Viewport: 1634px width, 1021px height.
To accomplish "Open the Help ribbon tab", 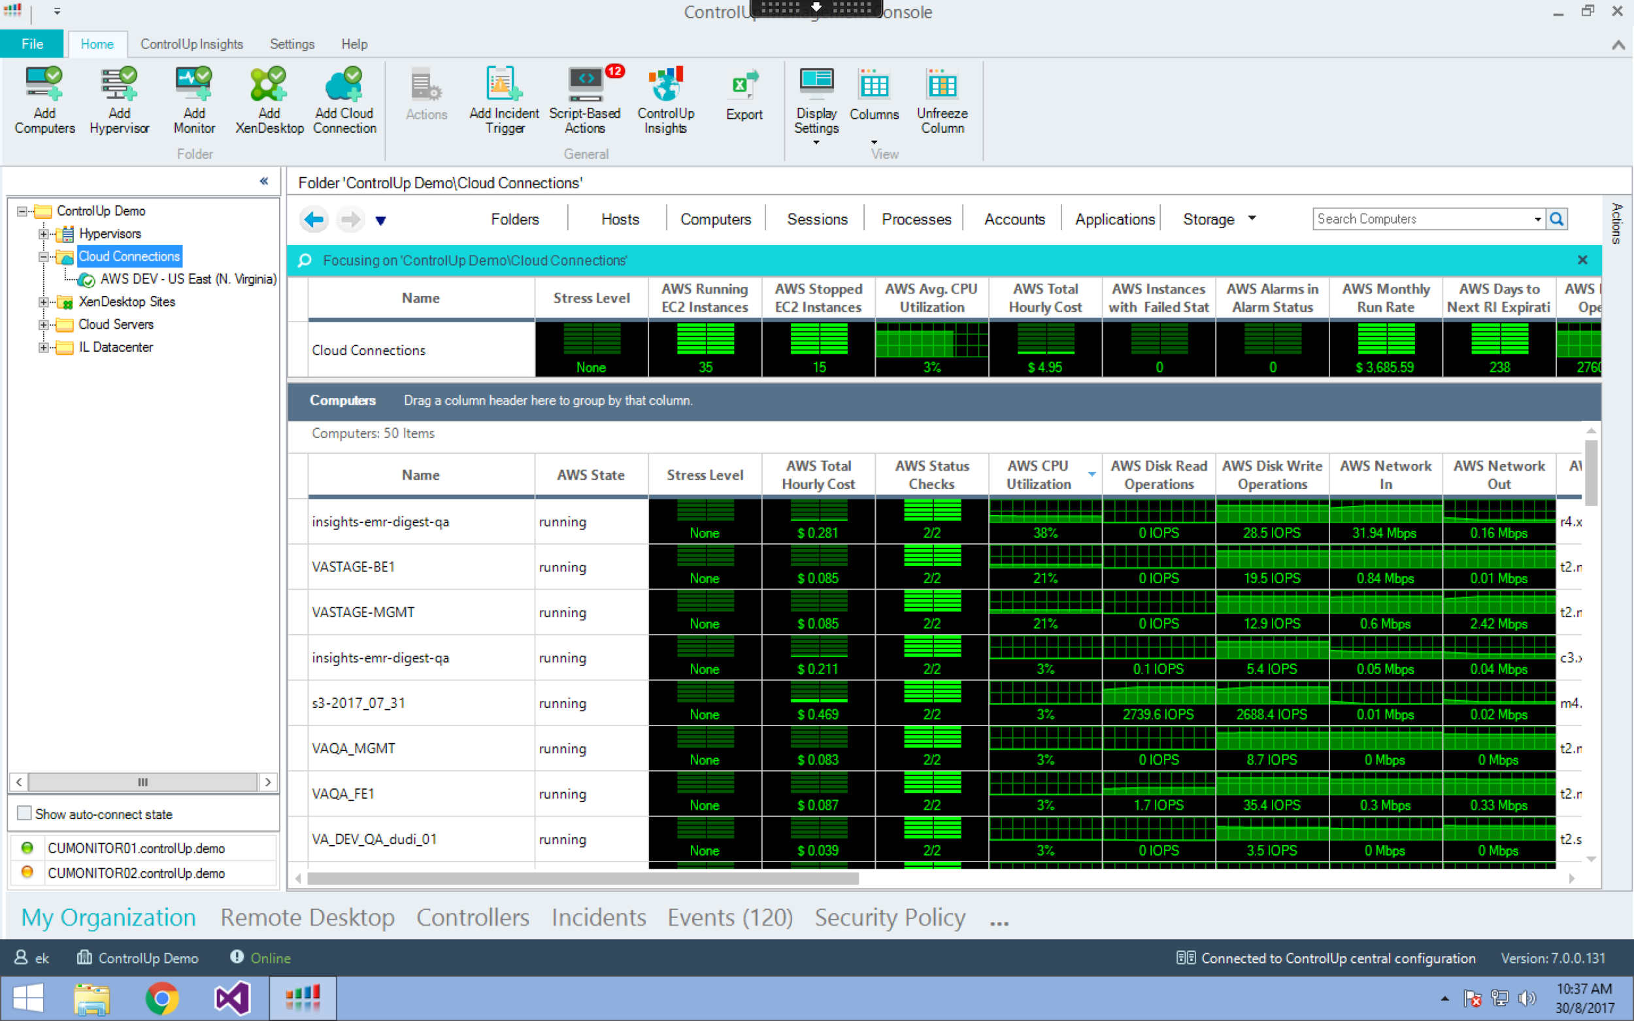I will click(354, 44).
